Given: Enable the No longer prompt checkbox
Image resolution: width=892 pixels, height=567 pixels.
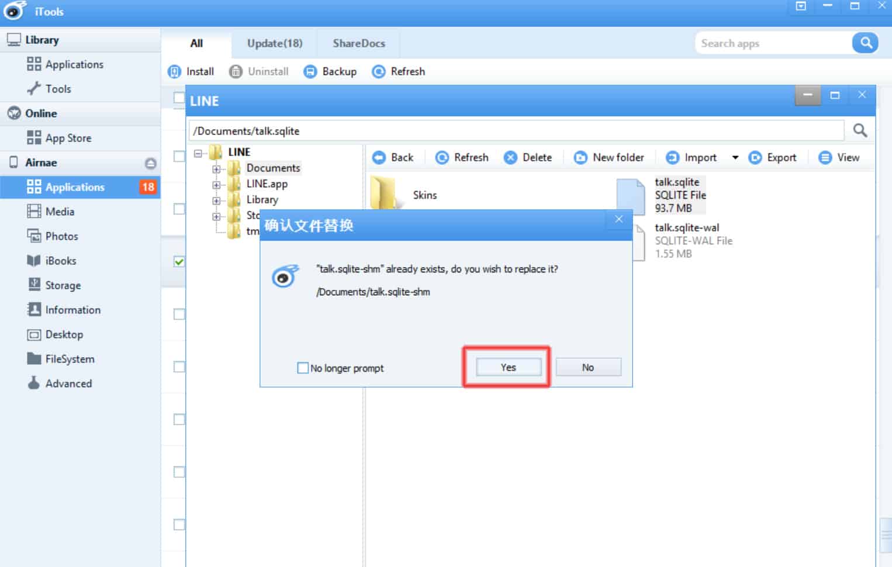Looking at the screenshot, I should point(303,368).
